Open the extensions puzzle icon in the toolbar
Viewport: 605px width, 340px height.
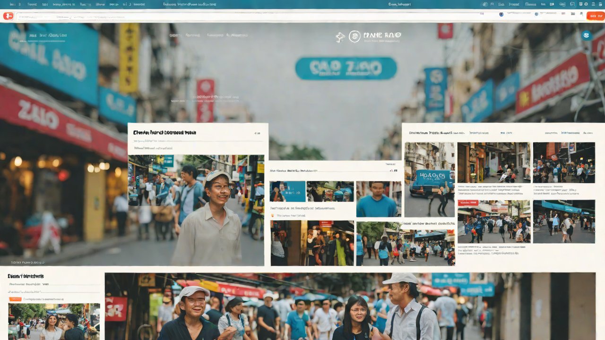click(x=573, y=14)
